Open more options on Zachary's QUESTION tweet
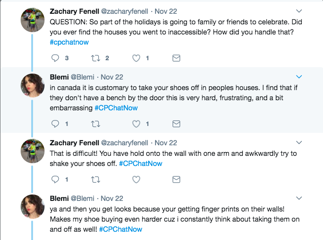Image resolution: width=323 pixels, height=240 pixels. pyautogui.click(x=299, y=10)
